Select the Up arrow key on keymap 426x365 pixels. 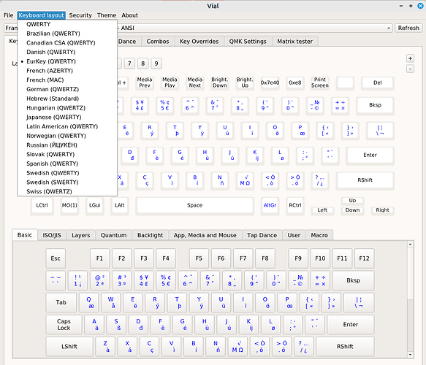(x=352, y=201)
